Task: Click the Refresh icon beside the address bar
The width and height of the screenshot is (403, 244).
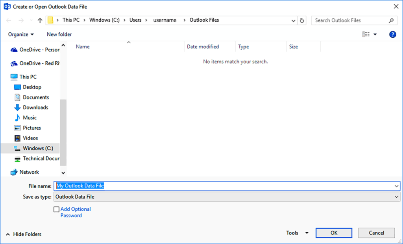Action: pos(302,20)
